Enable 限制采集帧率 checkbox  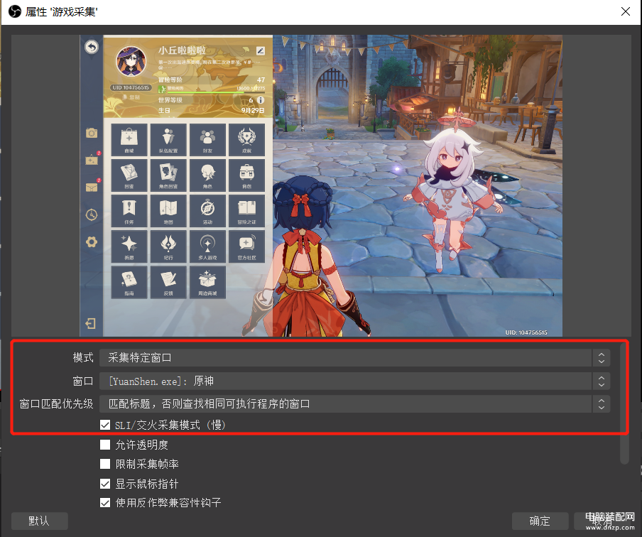(105, 464)
